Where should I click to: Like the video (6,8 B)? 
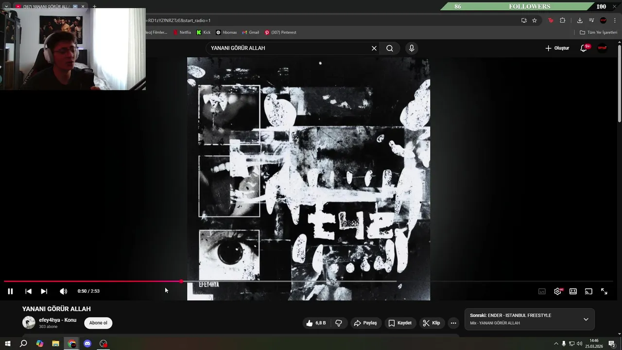(316, 323)
